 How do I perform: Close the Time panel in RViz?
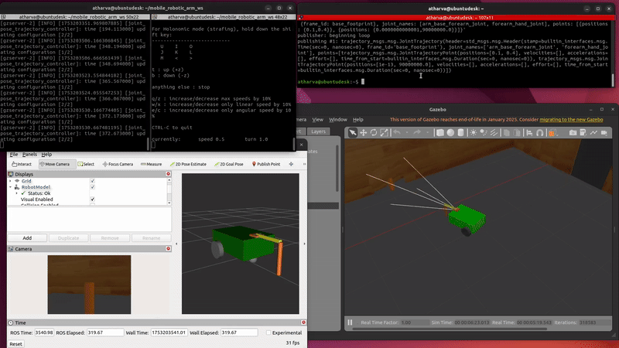(303, 322)
